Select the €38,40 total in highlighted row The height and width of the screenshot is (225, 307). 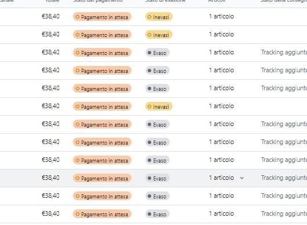coord(50,178)
